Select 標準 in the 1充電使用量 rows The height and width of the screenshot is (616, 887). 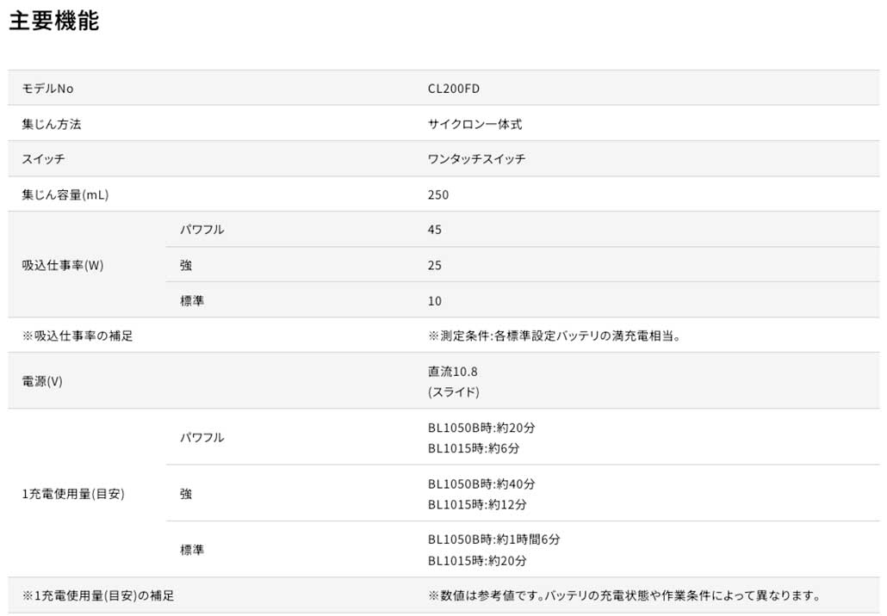click(192, 549)
